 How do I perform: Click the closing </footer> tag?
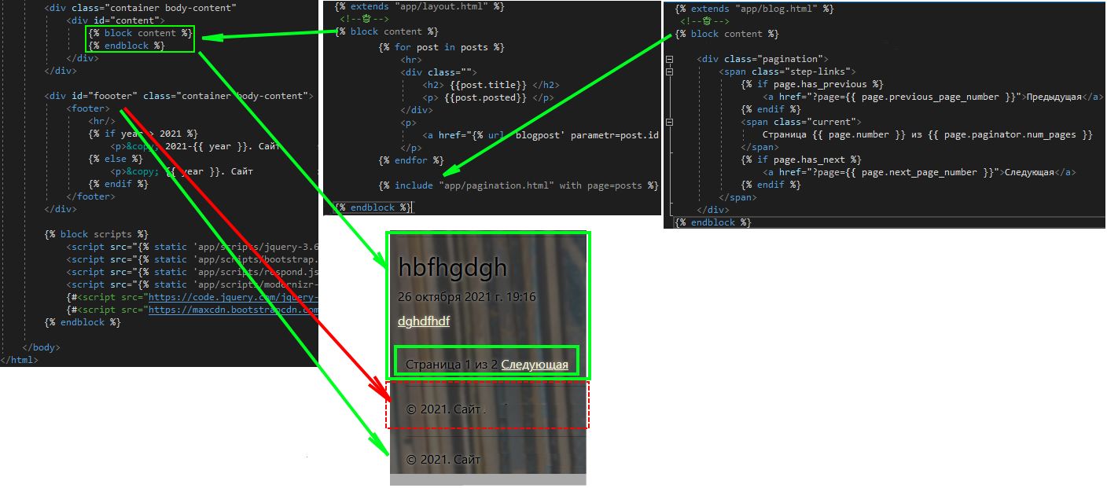pyautogui.click(x=90, y=196)
